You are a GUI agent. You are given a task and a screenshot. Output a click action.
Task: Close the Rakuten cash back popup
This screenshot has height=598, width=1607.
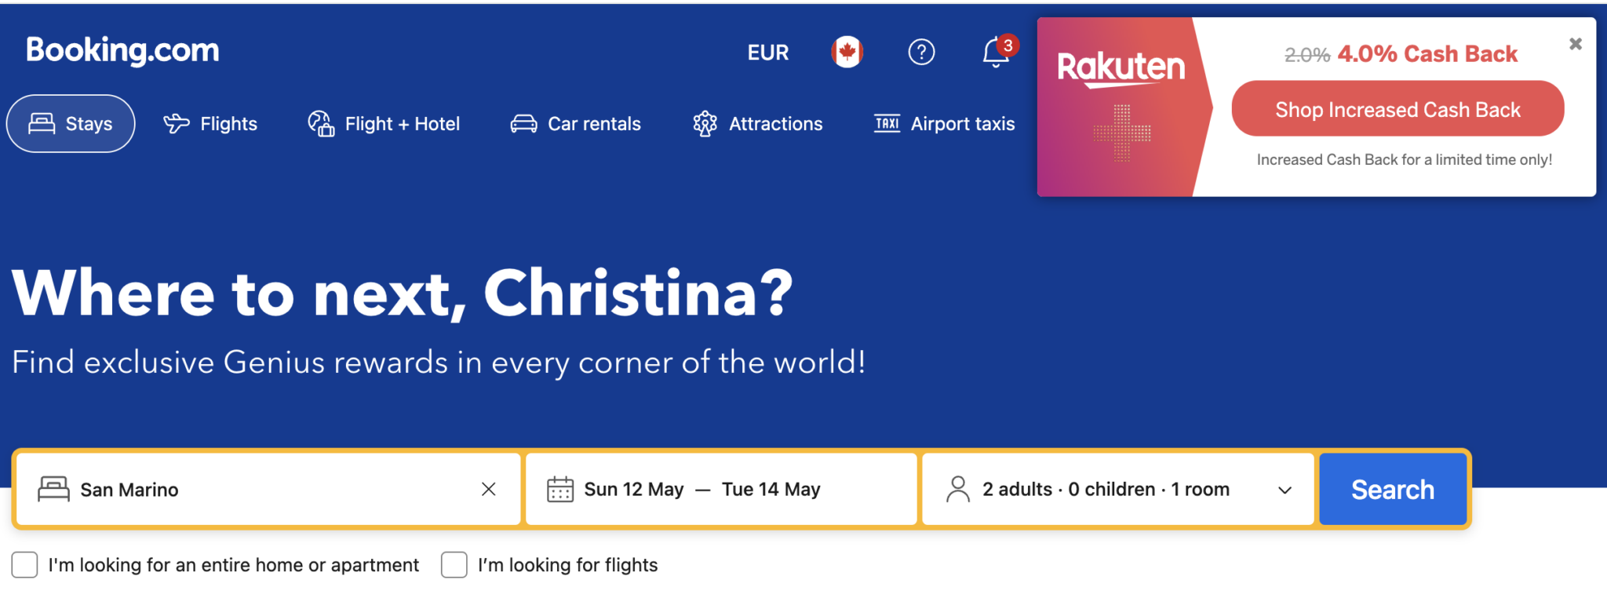1575,44
